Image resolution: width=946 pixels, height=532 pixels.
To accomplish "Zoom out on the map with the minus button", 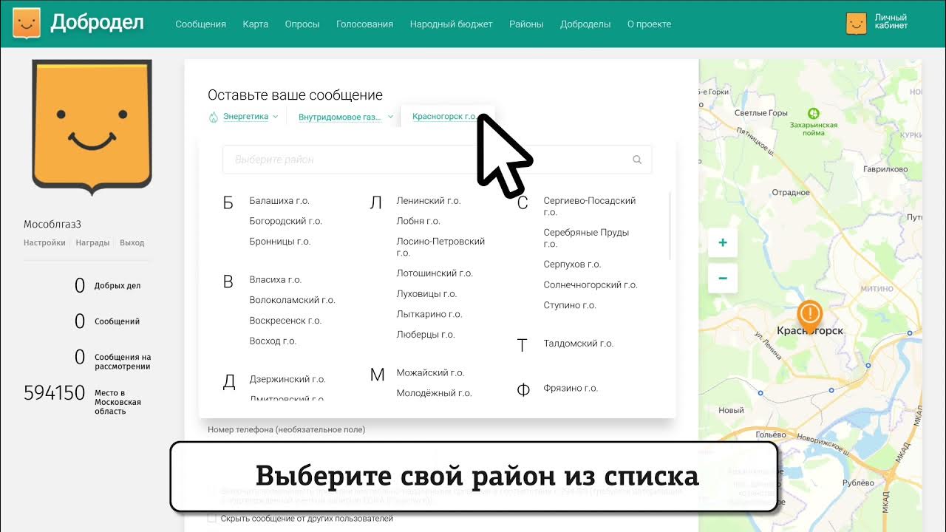I will tap(723, 279).
